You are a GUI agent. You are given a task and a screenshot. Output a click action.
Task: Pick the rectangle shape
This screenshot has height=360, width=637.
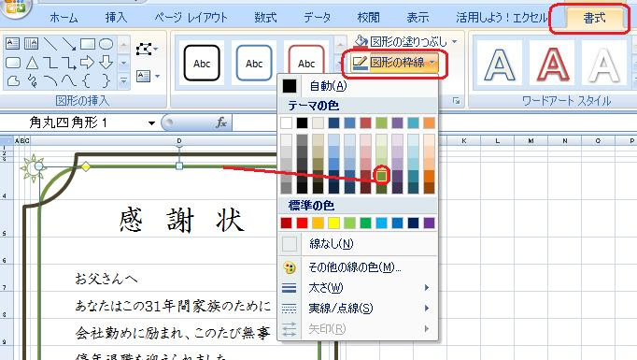88,44
